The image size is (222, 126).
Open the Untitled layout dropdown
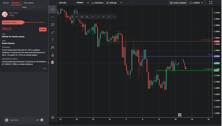pyautogui.click(x=196, y=3)
